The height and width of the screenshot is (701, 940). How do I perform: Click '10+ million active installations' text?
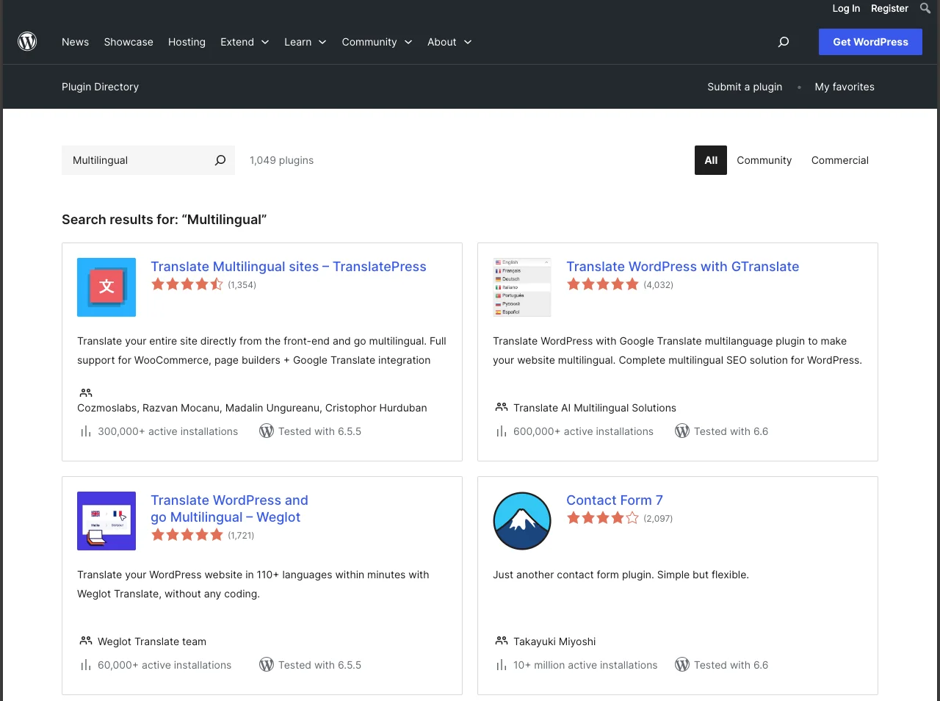(x=585, y=665)
